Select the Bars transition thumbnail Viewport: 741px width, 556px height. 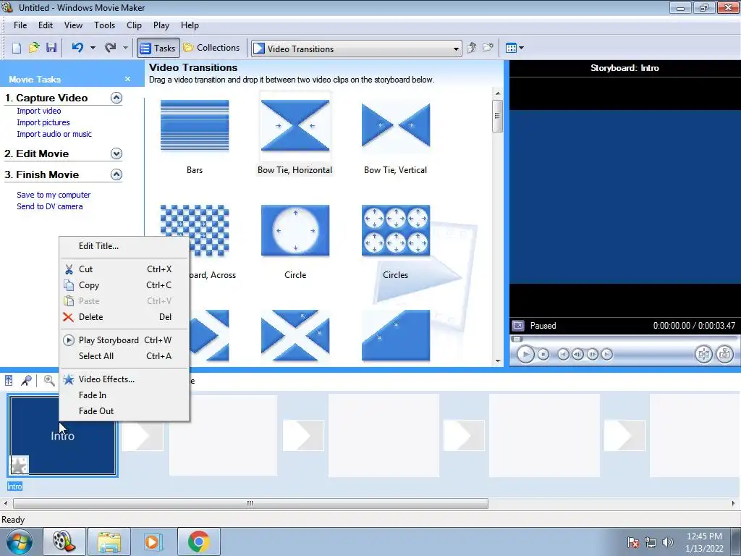click(195, 126)
